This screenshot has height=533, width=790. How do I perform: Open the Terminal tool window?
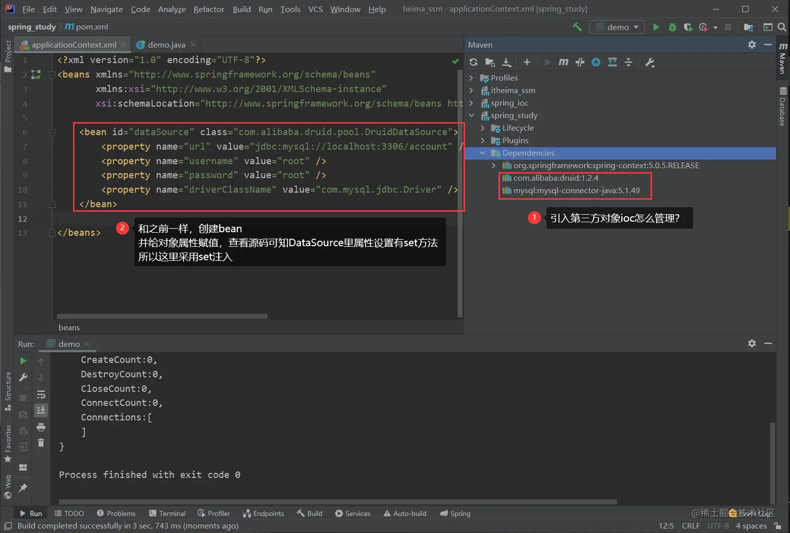click(x=167, y=514)
